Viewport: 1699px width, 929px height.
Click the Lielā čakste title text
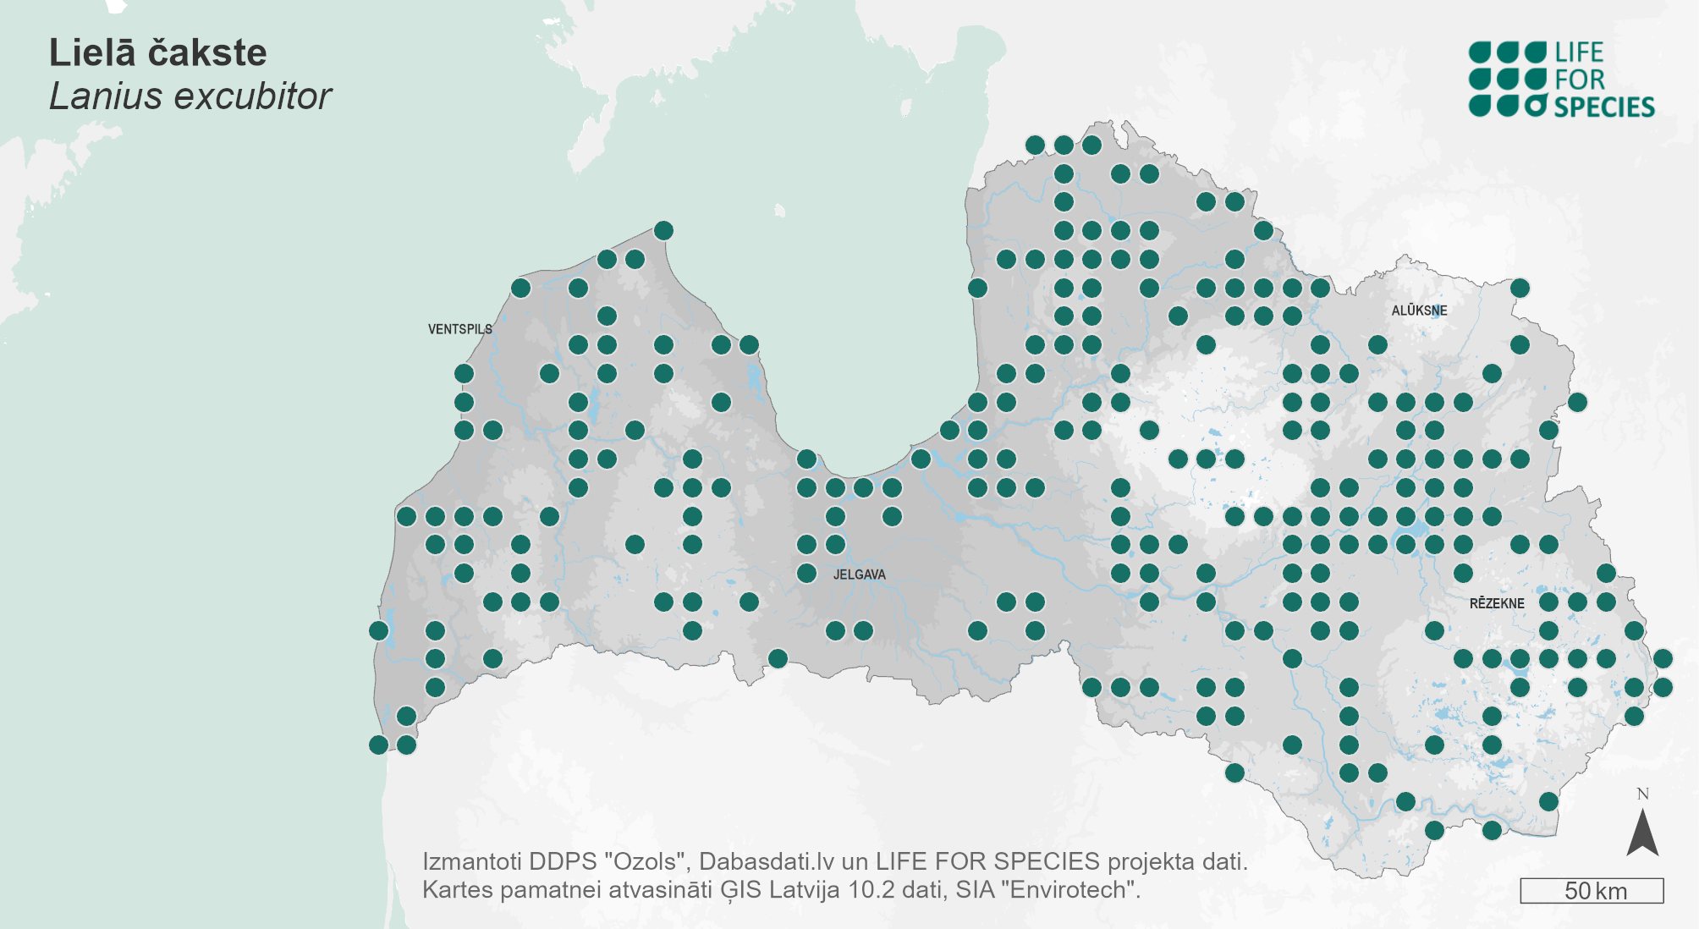pos(158,52)
